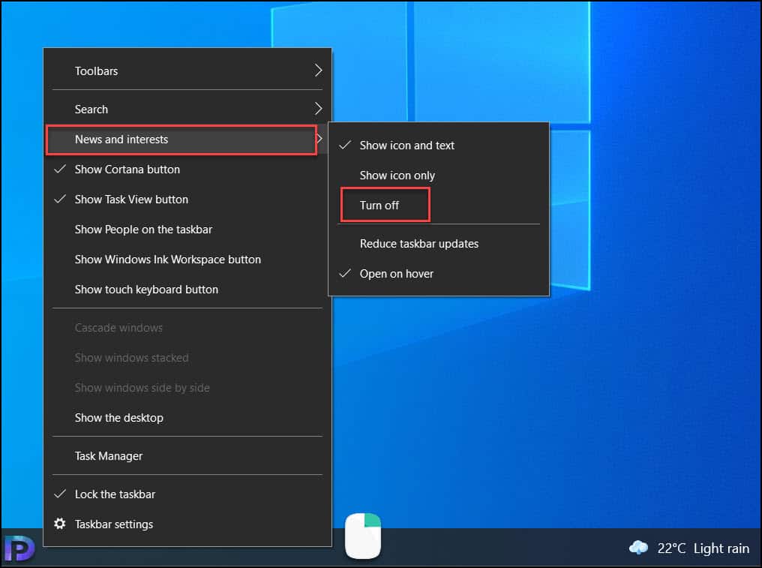The width and height of the screenshot is (762, 568).
Task: Choose Turn off for News and interests
Action: tap(439, 206)
